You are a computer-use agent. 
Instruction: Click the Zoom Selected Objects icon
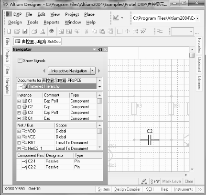77,31
